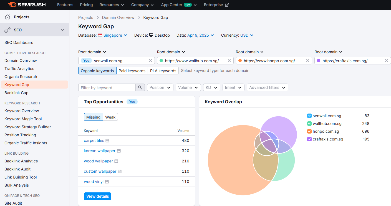
Task: Click Domain Overview breadcrumb link
Action: (x=118, y=17)
